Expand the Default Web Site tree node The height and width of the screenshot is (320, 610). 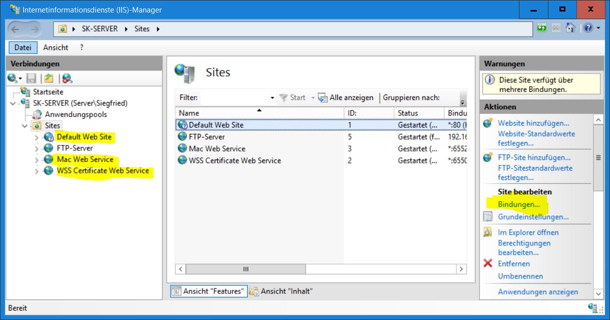pos(37,137)
